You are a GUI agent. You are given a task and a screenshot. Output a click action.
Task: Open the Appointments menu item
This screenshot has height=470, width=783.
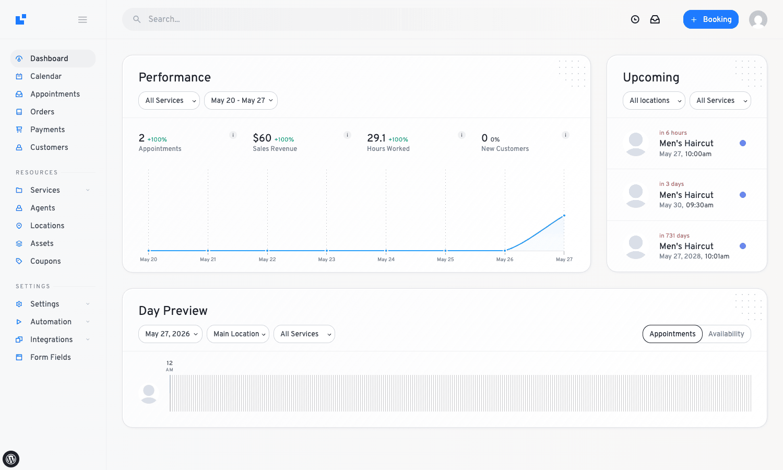coord(53,94)
